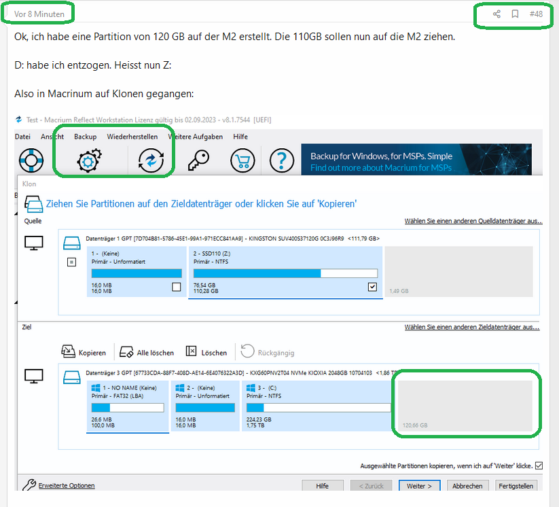Uncheck the SSD110 (Z:) partition checkbox
Screen dimensions: 559x507
click(x=372, y=287)
